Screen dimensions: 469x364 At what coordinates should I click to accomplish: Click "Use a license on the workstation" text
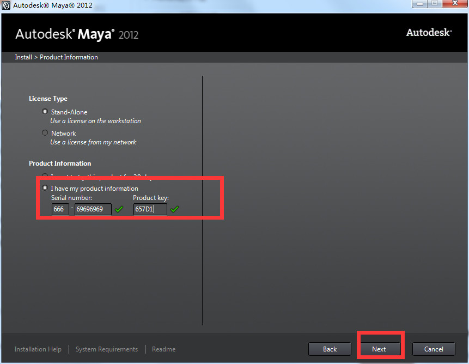tap(95, 121)
